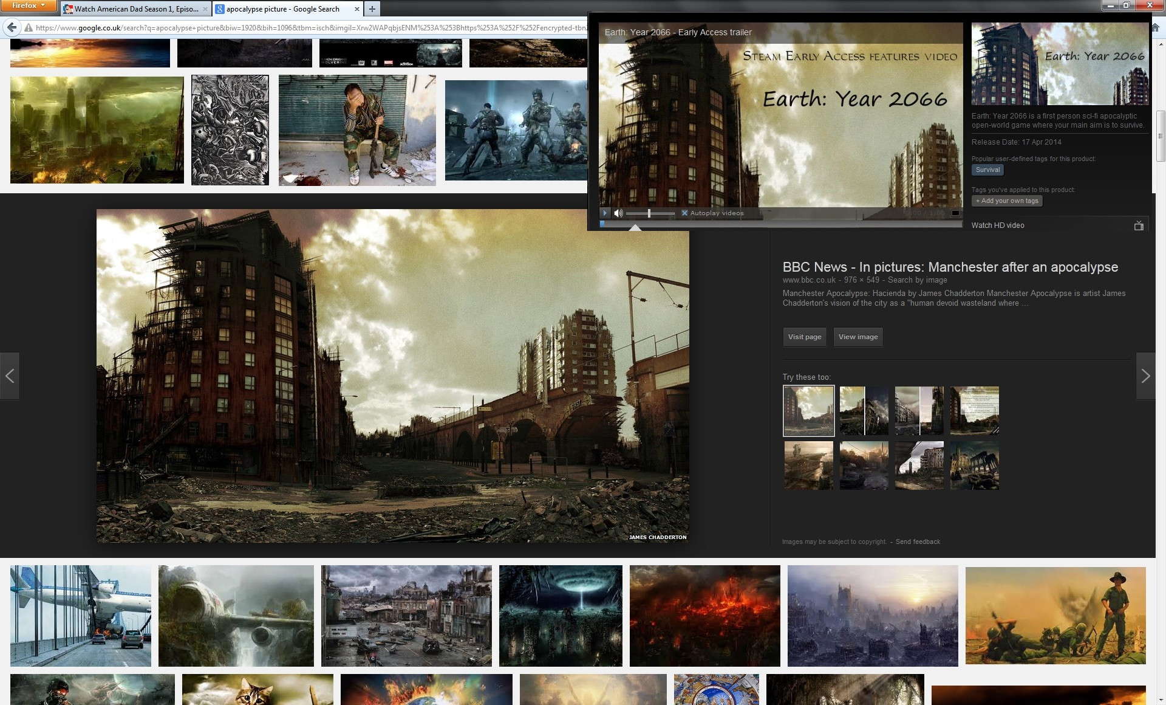This screenshot has height=705, width=1166.
Task: Toggle the Autoplay videos checkbox
Action: (x=684, y=213)
